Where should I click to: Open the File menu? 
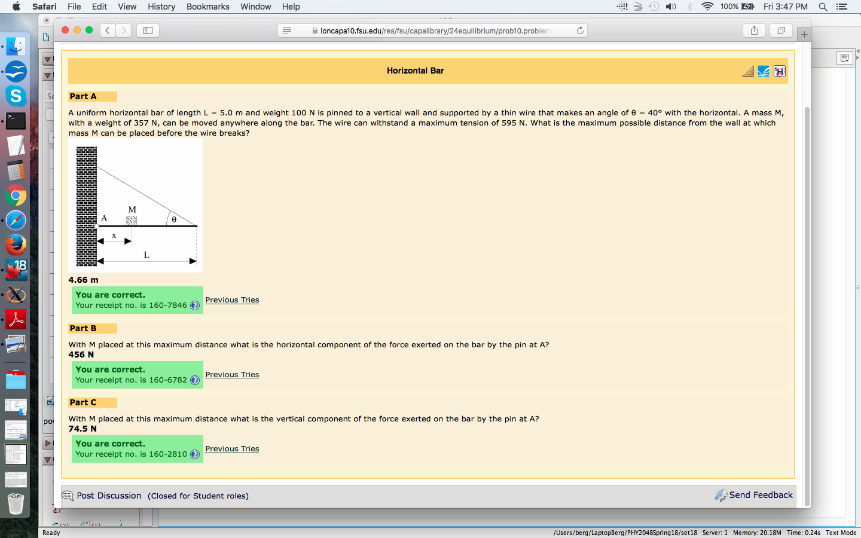pos(74,7)
